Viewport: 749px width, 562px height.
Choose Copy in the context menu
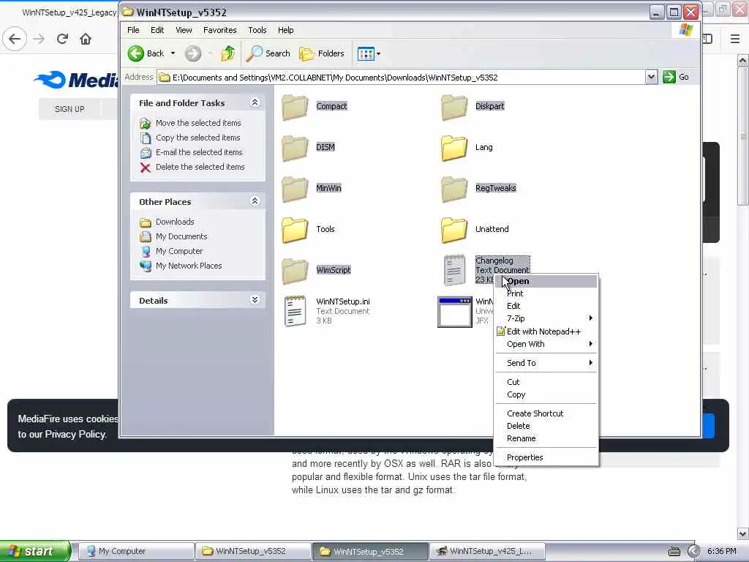coord(546,394)
